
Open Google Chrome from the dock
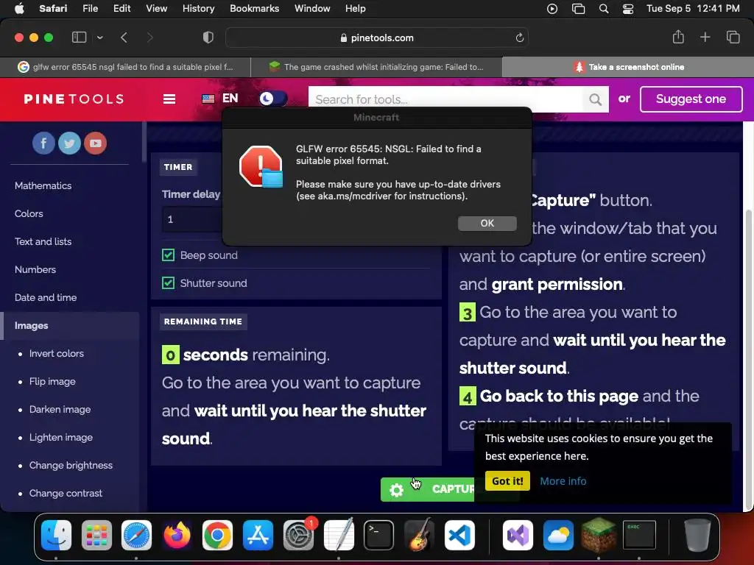[x=217, y=535]
